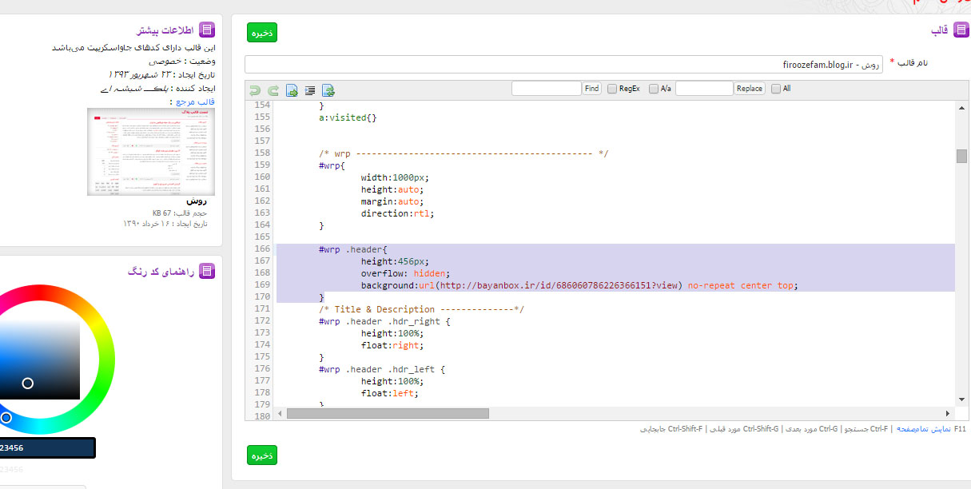This screenshot has width=971, height=489.
Task: Enable the RegEx checkbox
Action: [x=612, y=89]
